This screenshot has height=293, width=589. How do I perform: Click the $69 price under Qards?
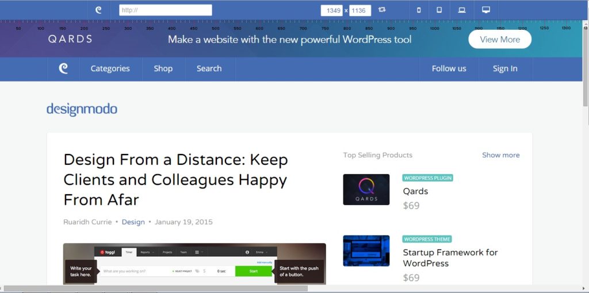411,206
